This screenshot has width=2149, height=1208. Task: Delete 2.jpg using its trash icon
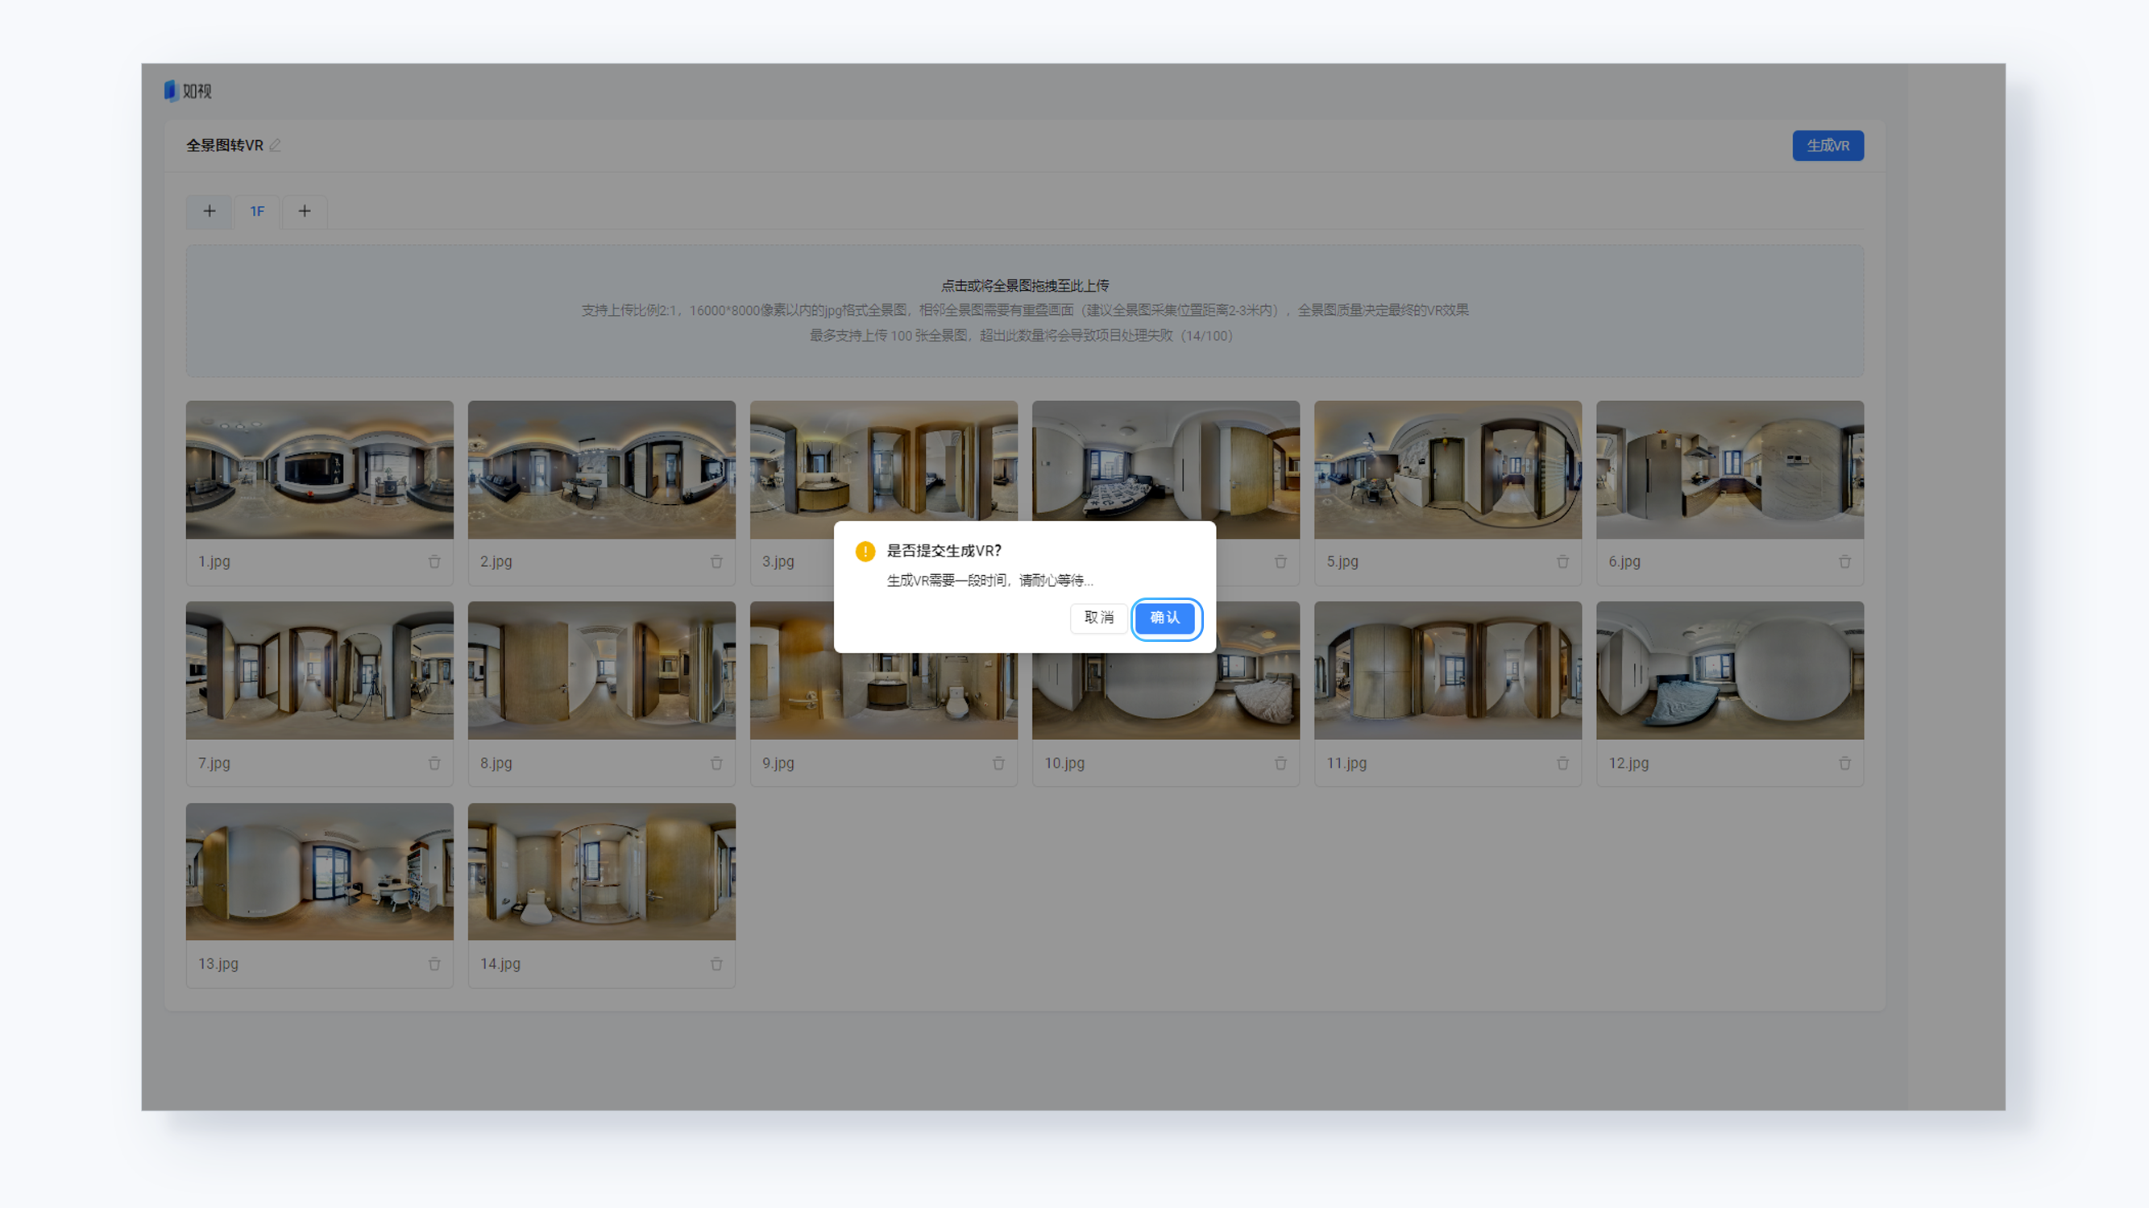pyautogui.click(x=716, y=562)
